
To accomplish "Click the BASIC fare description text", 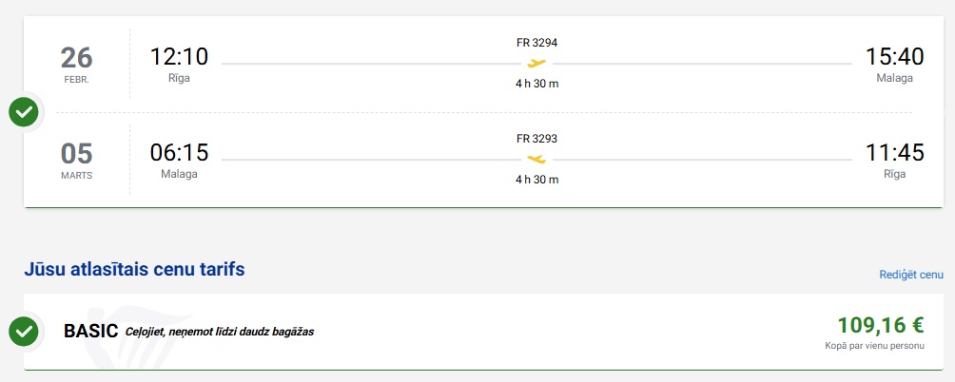I will (219, 332).
